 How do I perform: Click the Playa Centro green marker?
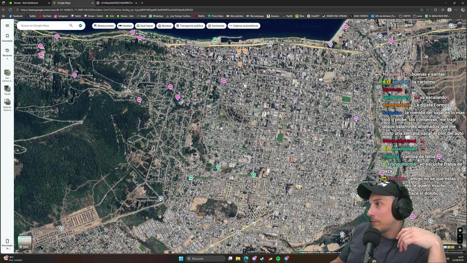(x=215, y=39)
